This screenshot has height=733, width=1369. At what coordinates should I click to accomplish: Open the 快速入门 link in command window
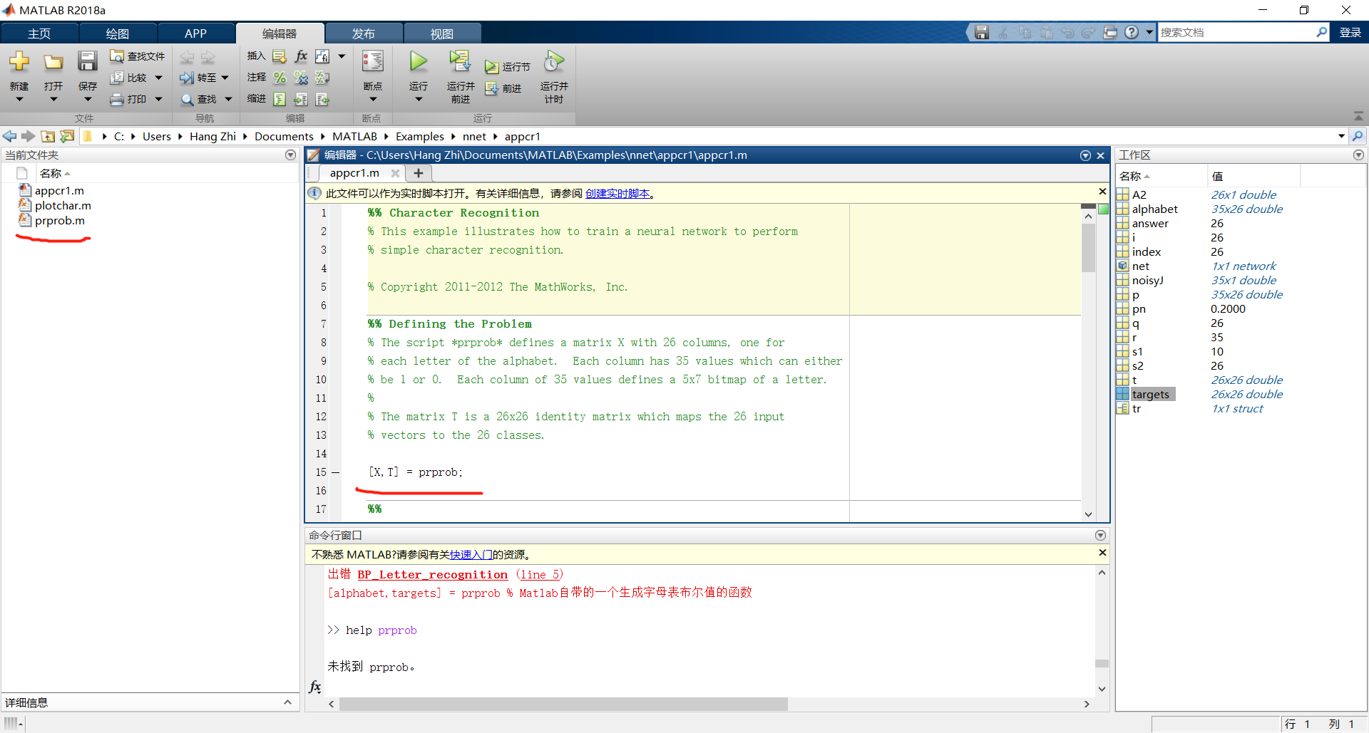click(x=471, y=555)
